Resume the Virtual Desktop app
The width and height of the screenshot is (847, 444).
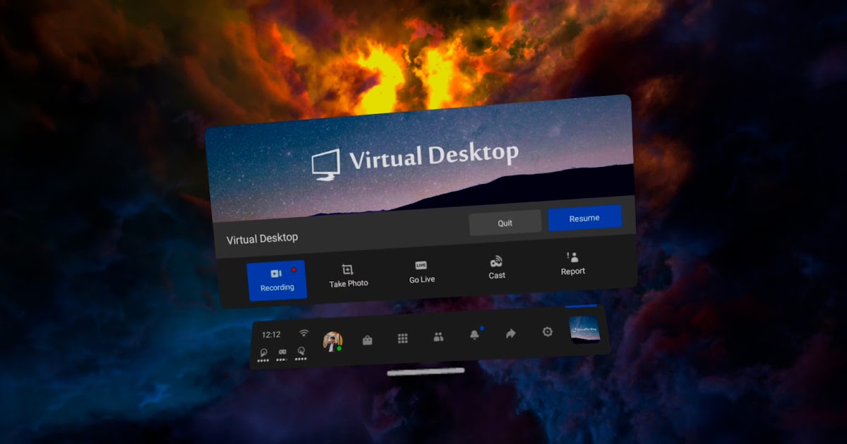pos(584,218)
